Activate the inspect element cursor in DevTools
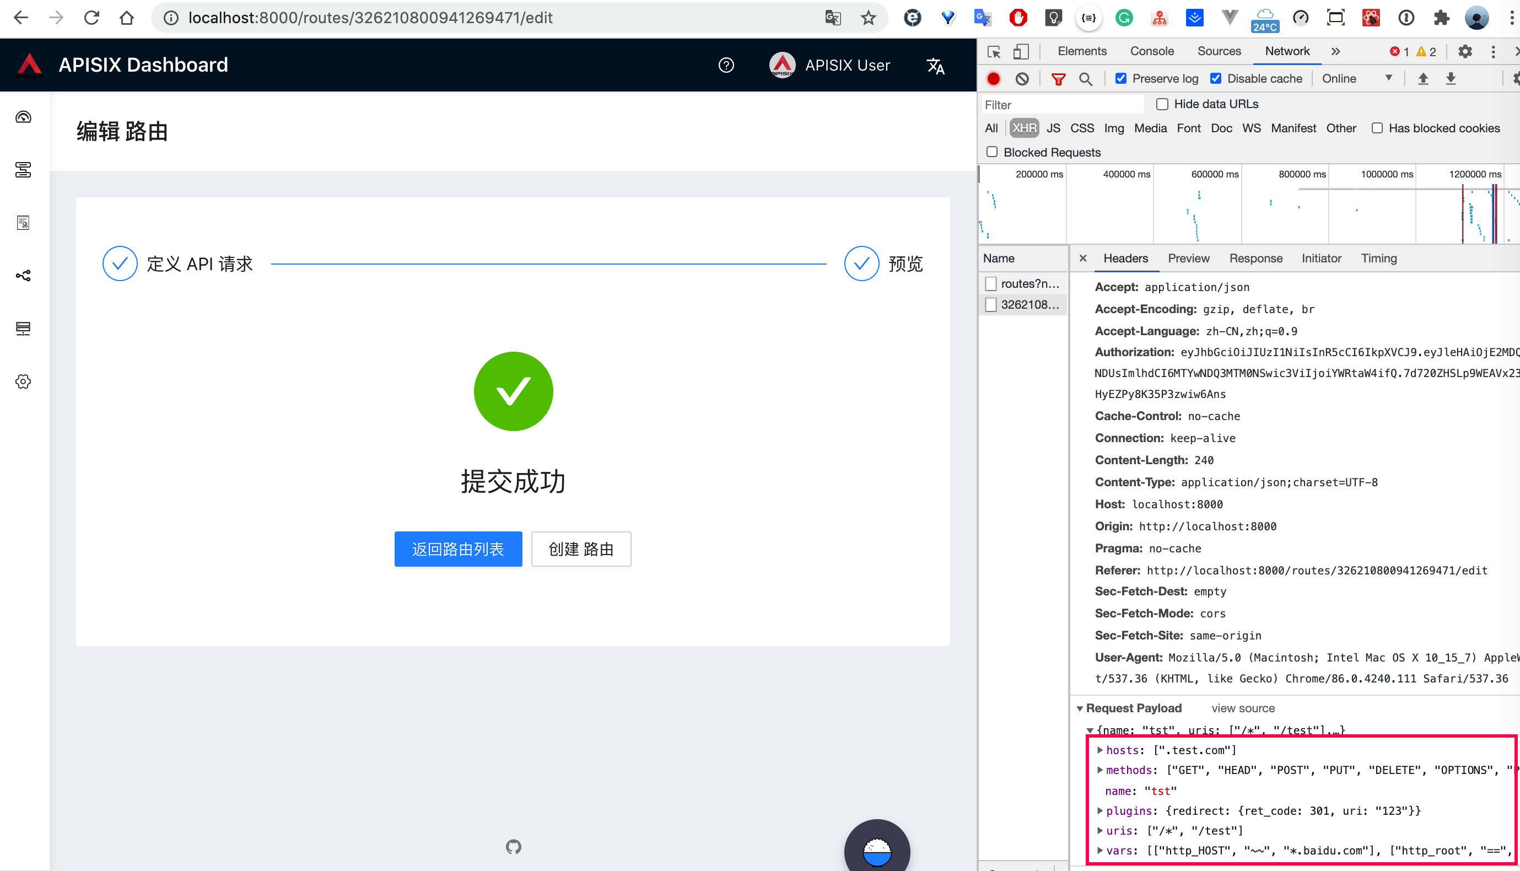 tap(993, 51)
